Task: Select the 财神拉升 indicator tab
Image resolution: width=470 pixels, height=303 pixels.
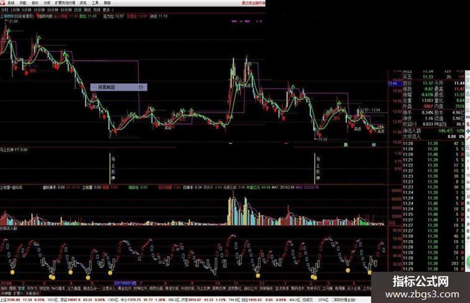Action: tap(141, 288)
